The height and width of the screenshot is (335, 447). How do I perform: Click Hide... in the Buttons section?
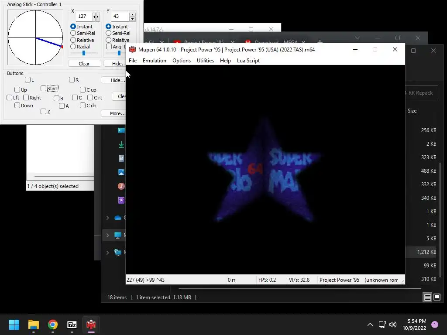point(113,80)
